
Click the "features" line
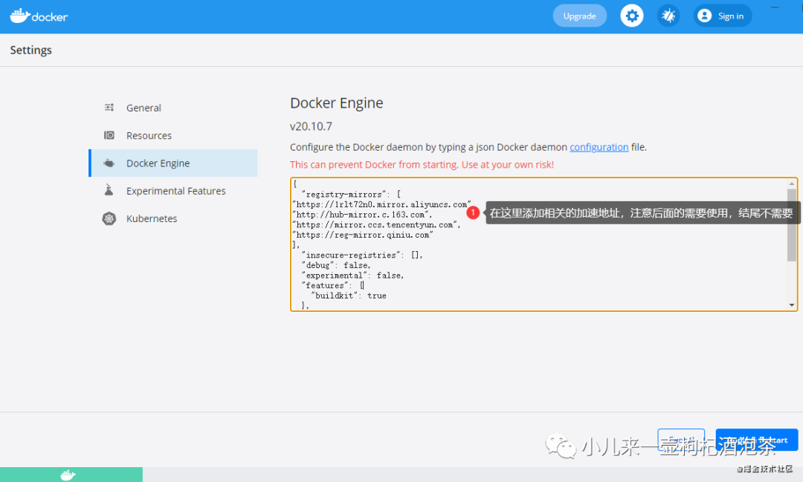(x=332, y=285)
